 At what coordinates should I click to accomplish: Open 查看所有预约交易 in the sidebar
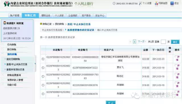15,70
